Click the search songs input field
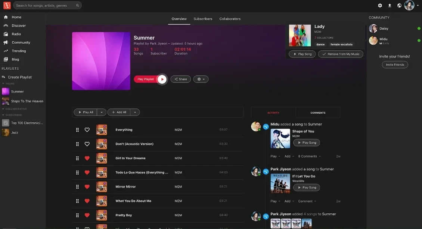422x229 pixels. (47, 5)
